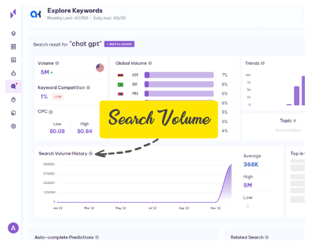Screen dimensions: 310x245
Task: Click the info icon beside Volume
Action: [57, 63]
